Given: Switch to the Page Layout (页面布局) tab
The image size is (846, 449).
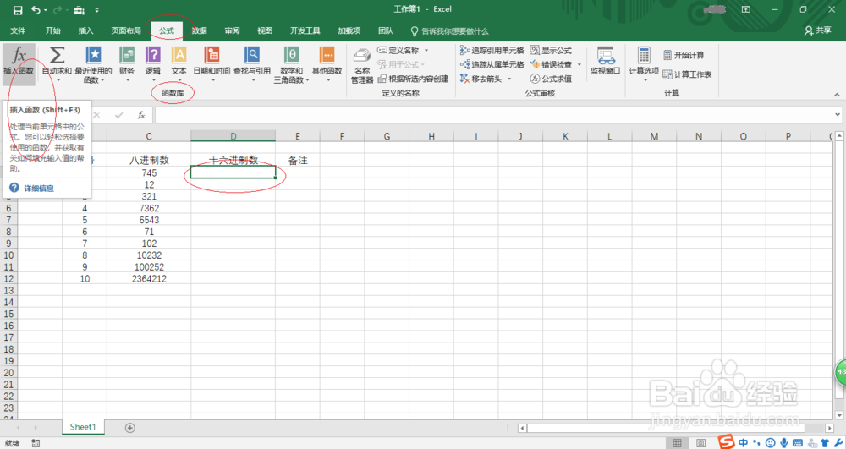Looking at the screenshot, I should click(126, 30).
